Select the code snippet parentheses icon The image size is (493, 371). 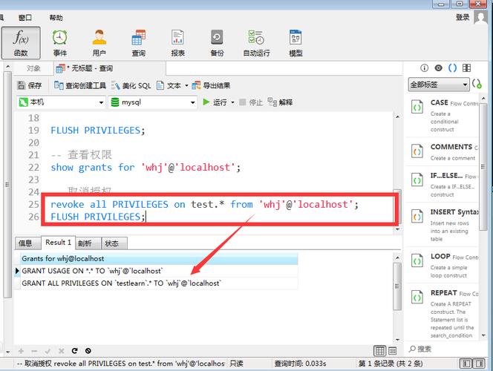(x=452, y=68)
